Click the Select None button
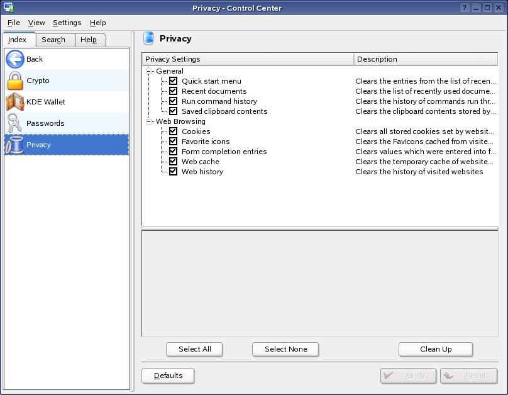Screen dimensions: 508x395 285,349
